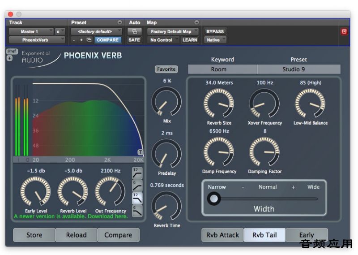Screen dimensions: 358x255
Task: Open the Map header menu arrow
Action: (x=196, y=22)
